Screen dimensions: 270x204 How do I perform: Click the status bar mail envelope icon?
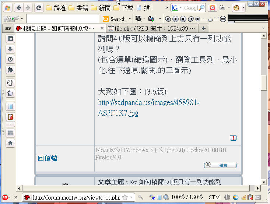[x=258, y=197]
